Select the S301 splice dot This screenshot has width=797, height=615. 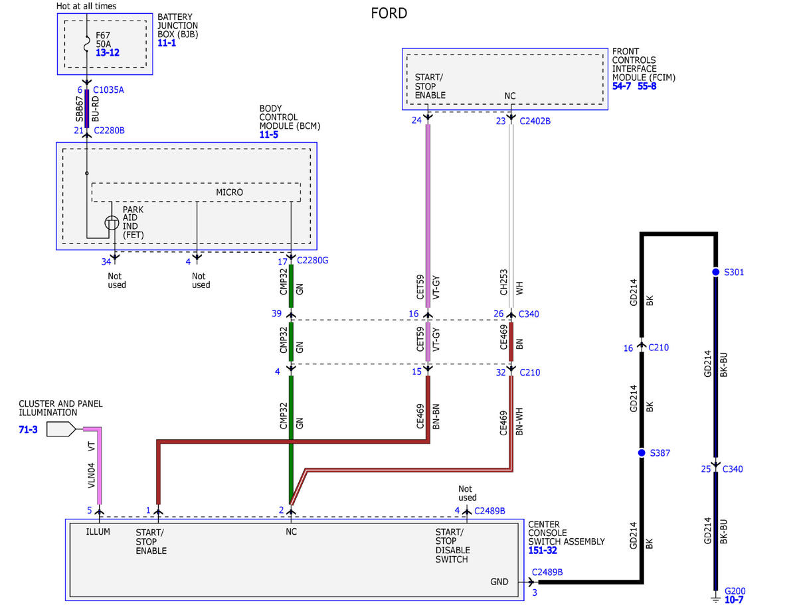pyautogui.click(x=716, y=273)
